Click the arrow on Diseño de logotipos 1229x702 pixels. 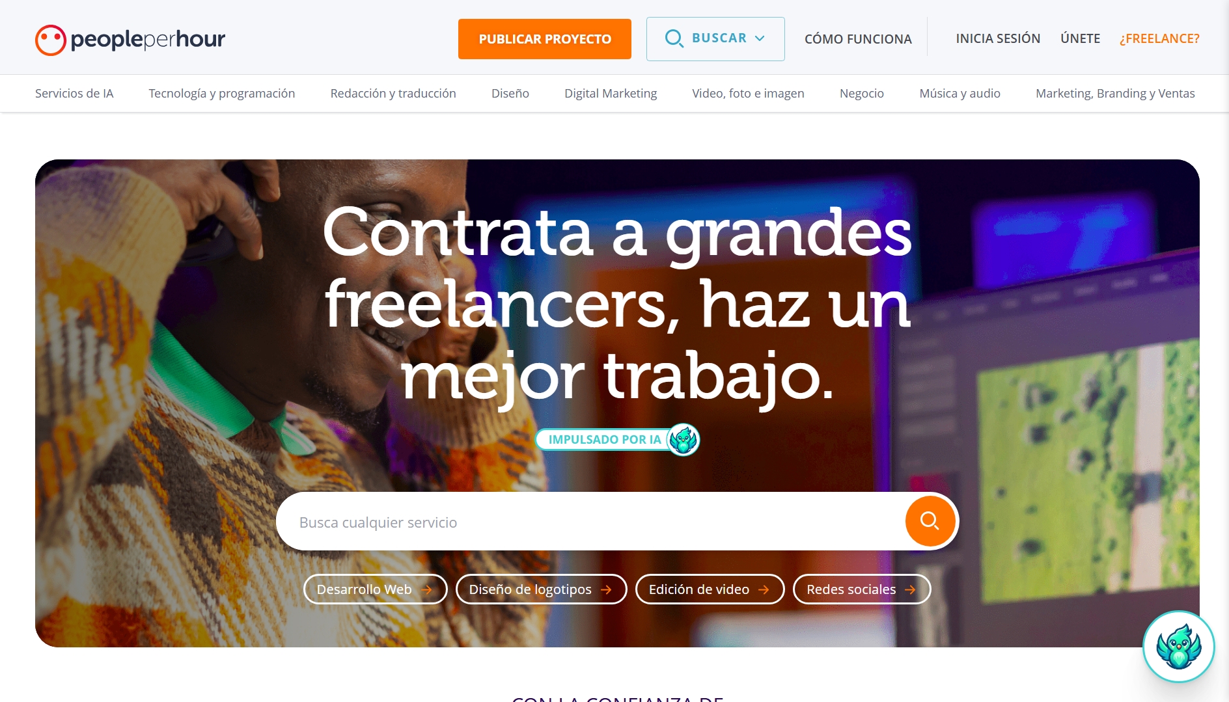[606, 589]
